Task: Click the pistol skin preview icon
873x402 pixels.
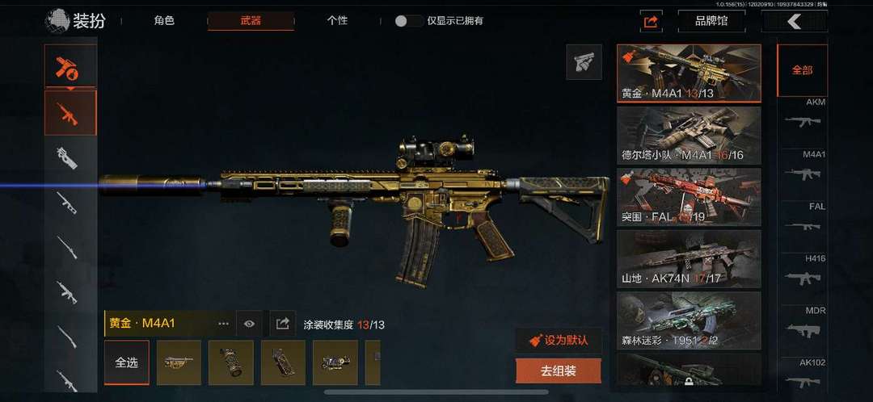Action: (584, 61)
